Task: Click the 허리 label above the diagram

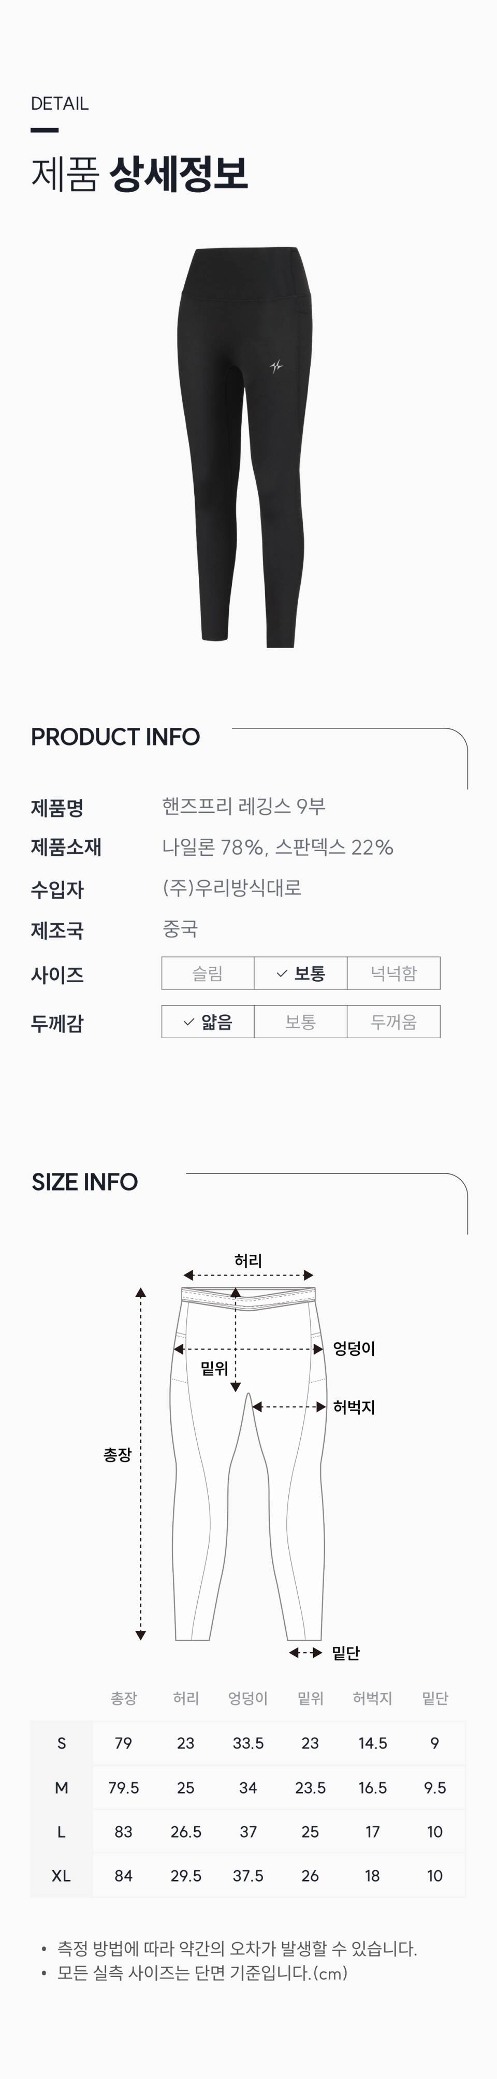Action: (x=247, y=1260)
